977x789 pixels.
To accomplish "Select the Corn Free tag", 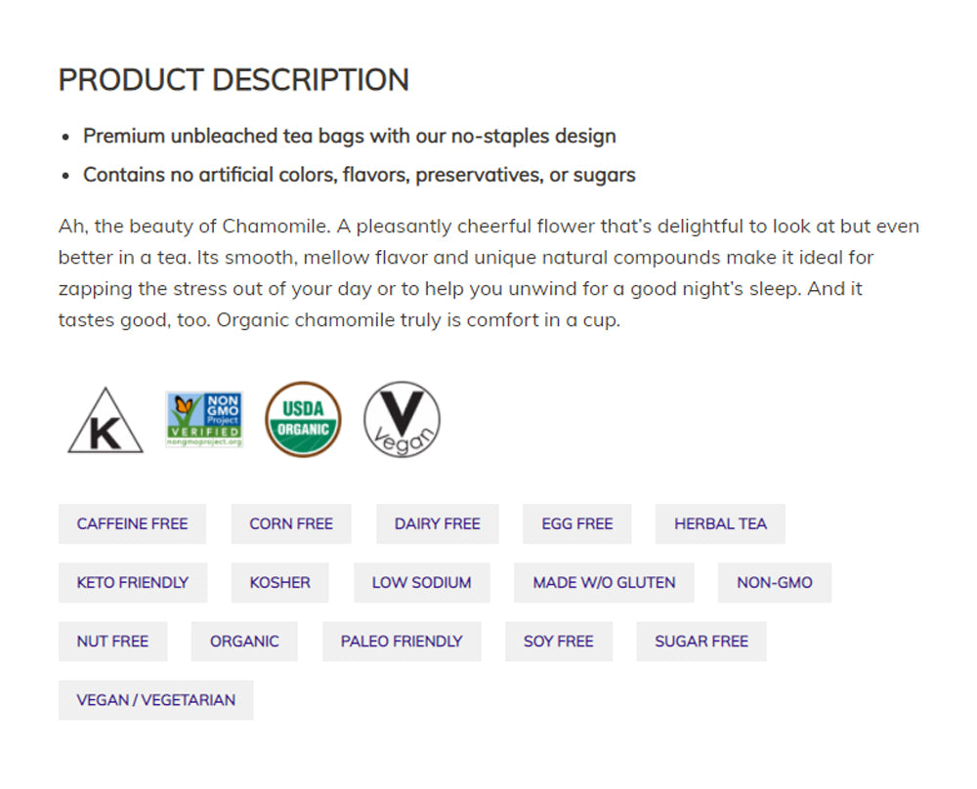I will tap(291, 524).
